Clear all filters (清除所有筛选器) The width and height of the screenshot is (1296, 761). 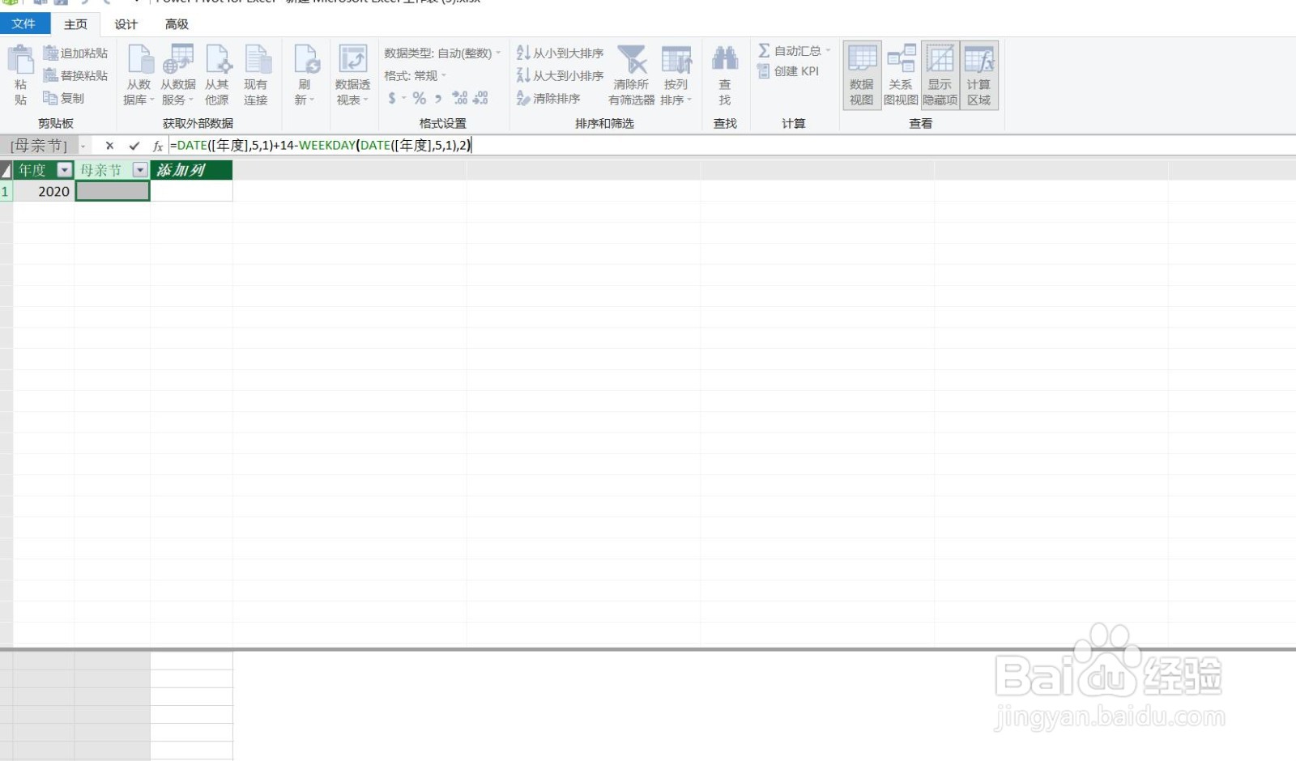coord(632,75)
